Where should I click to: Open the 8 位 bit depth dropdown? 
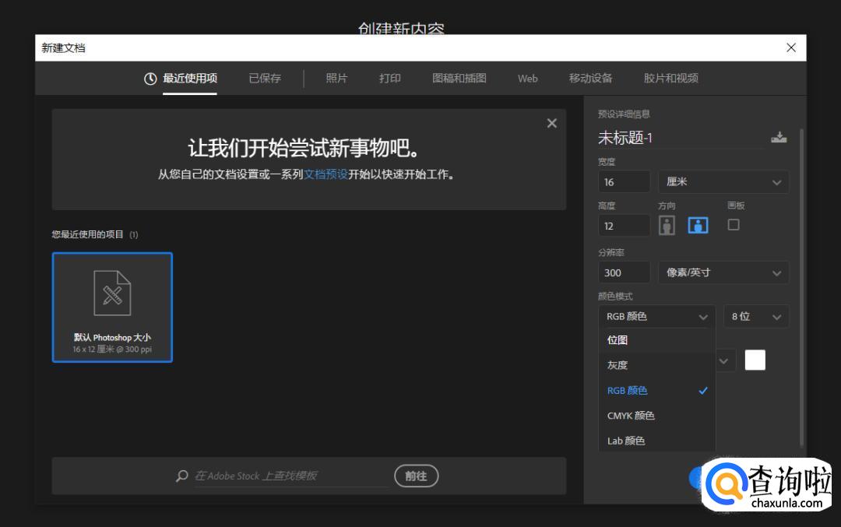[x=755, y=317]
